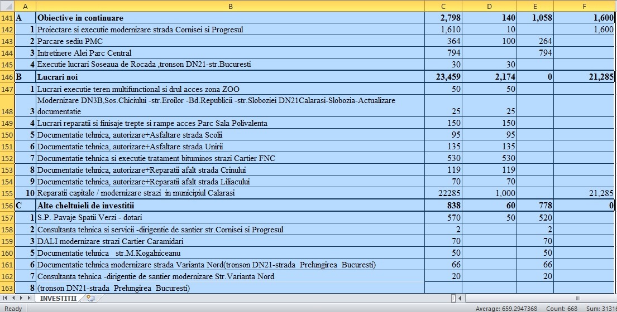Select 'Lucrari reparatii si finisaje trepte' cell

click(230, 123)
